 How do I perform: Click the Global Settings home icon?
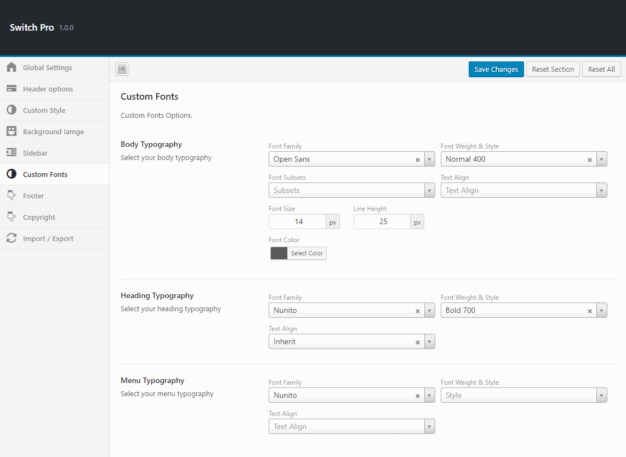click(x=12, y=67)
